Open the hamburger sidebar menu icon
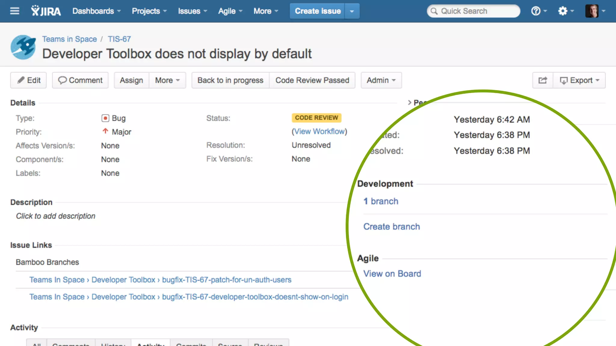The width and height of the screenshot is (616, 346). (x=14, y=11)
